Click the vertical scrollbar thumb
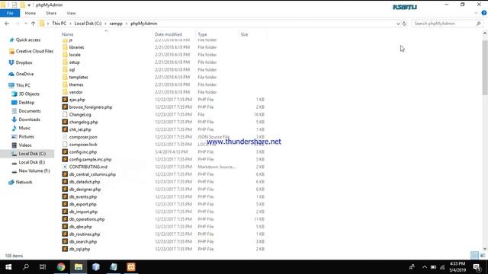The width and height of the screenshot is (488, 274). 485,68
